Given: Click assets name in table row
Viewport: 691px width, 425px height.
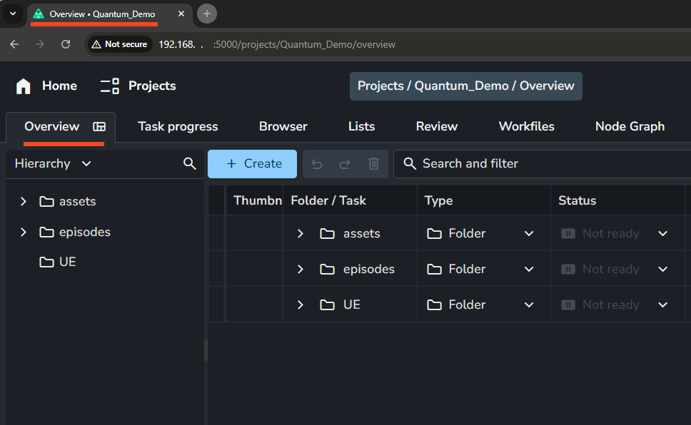Looking at the screenshot, I should tap(362, 233).
